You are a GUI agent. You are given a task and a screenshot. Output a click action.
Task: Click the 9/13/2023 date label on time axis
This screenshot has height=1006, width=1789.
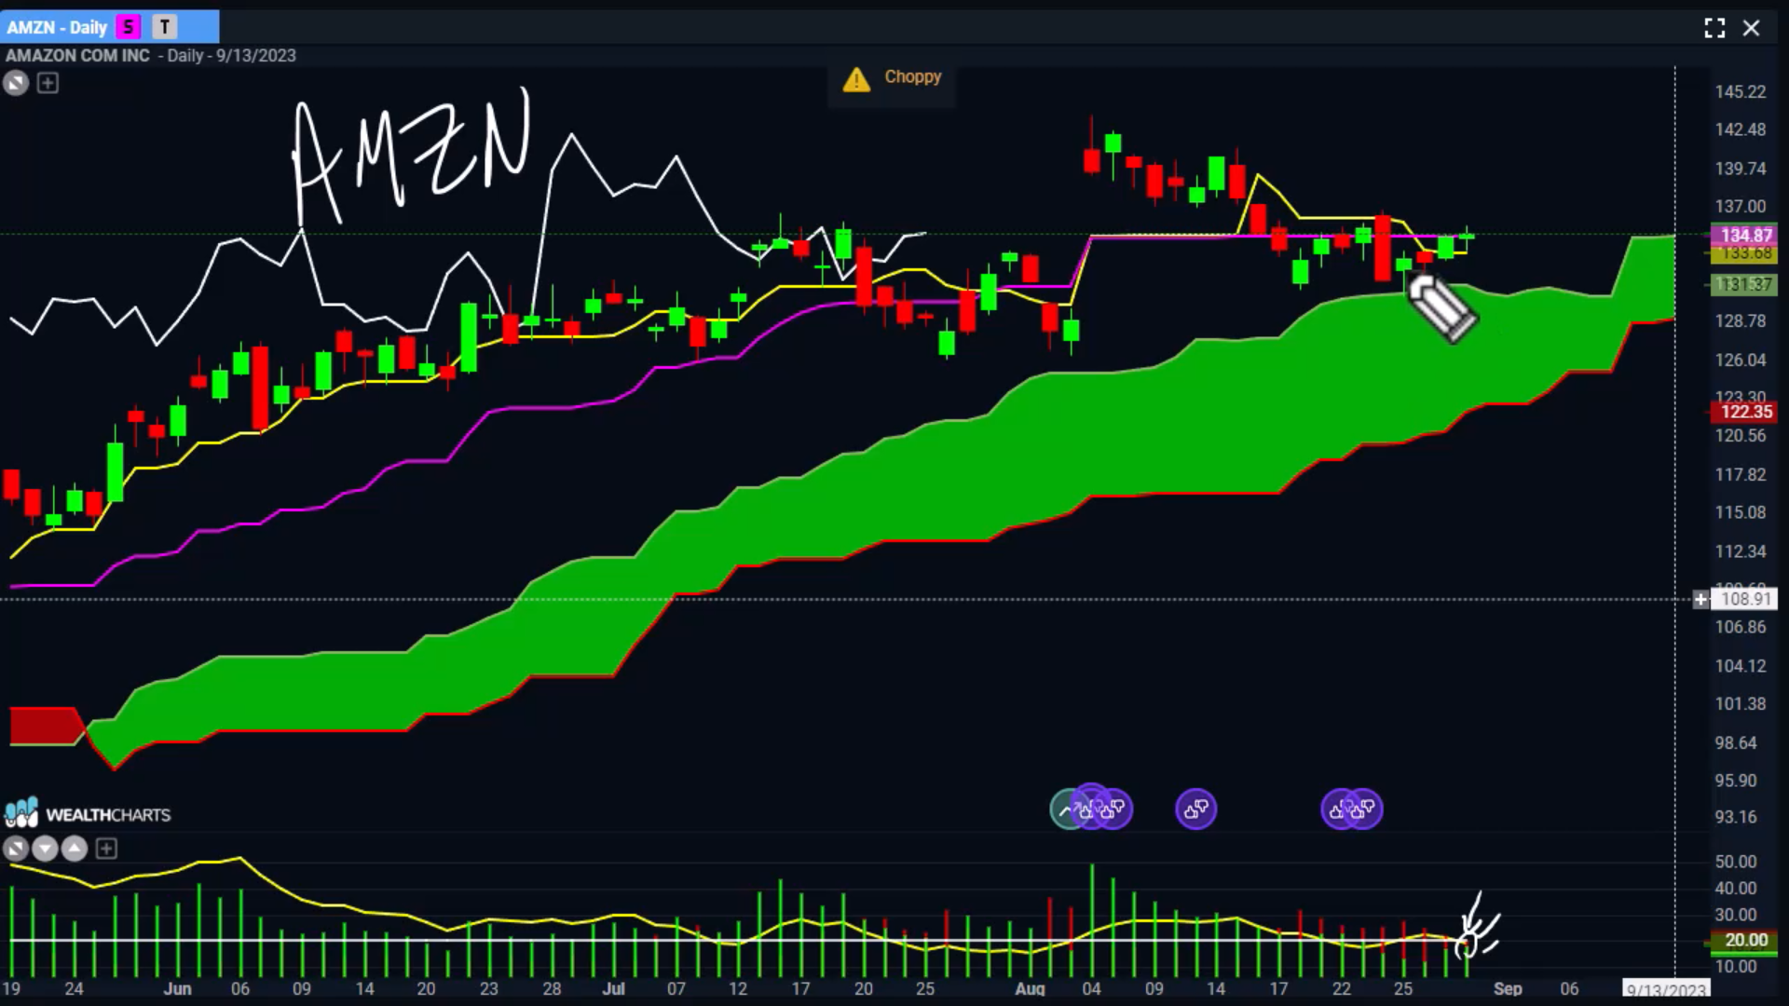tap(1666, 990)
